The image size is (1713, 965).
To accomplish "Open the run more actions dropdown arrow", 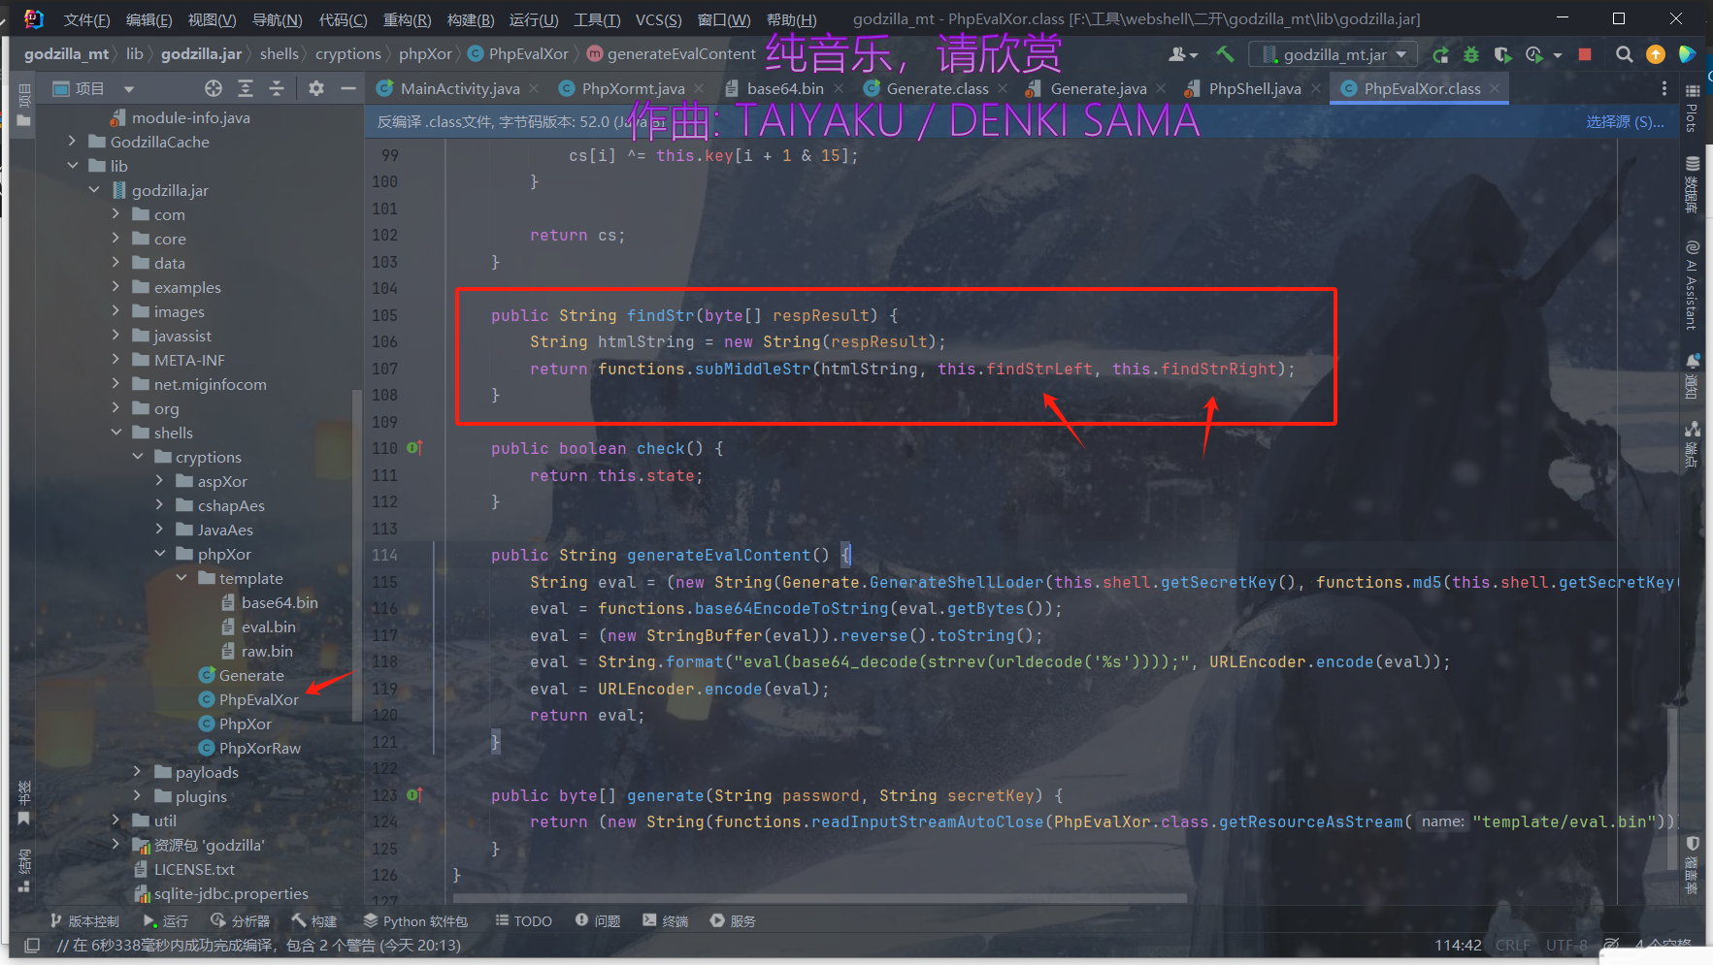I will coord(1558,55).
